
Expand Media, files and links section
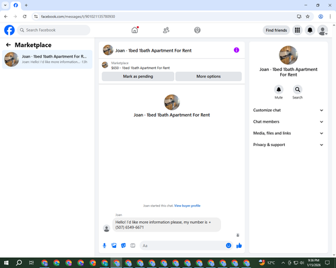[288, 133]
